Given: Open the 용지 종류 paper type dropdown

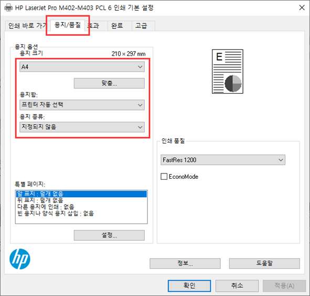Looking at the screenshot, I should pyautogui.click(x=82, y=127).
